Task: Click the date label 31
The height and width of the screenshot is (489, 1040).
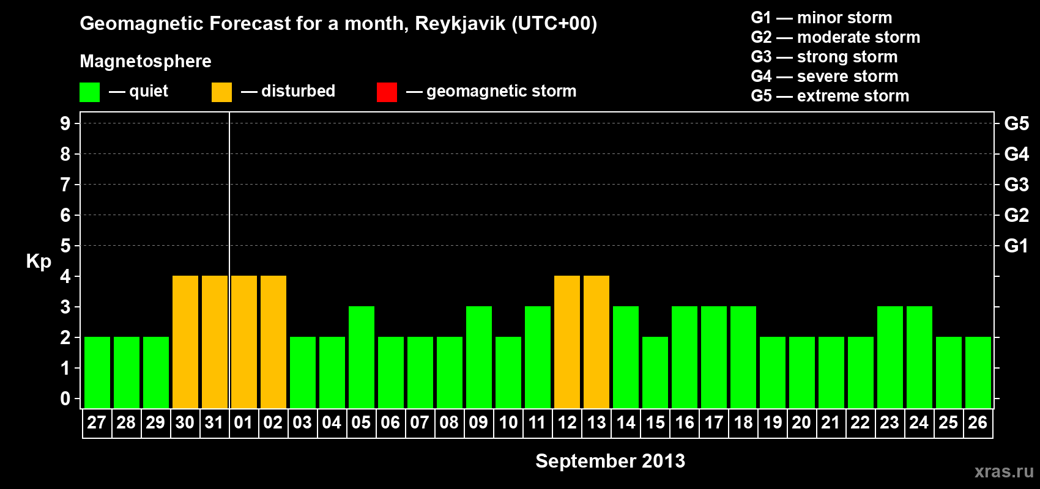Action: 214,423
